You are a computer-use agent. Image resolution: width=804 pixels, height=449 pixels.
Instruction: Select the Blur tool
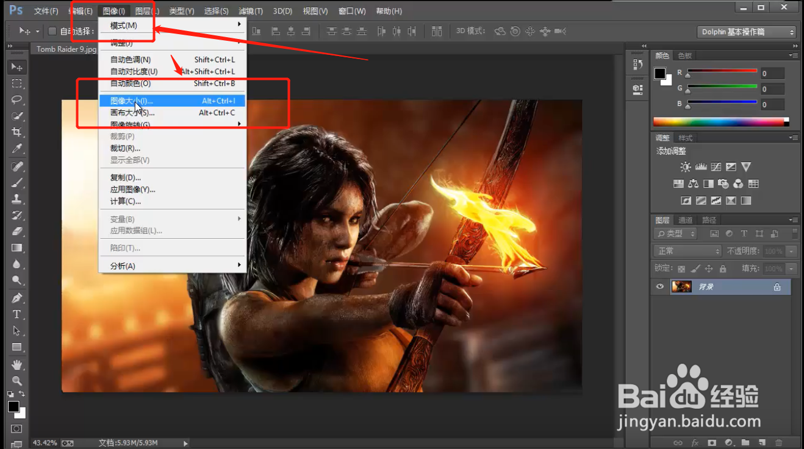coord(17,264)
